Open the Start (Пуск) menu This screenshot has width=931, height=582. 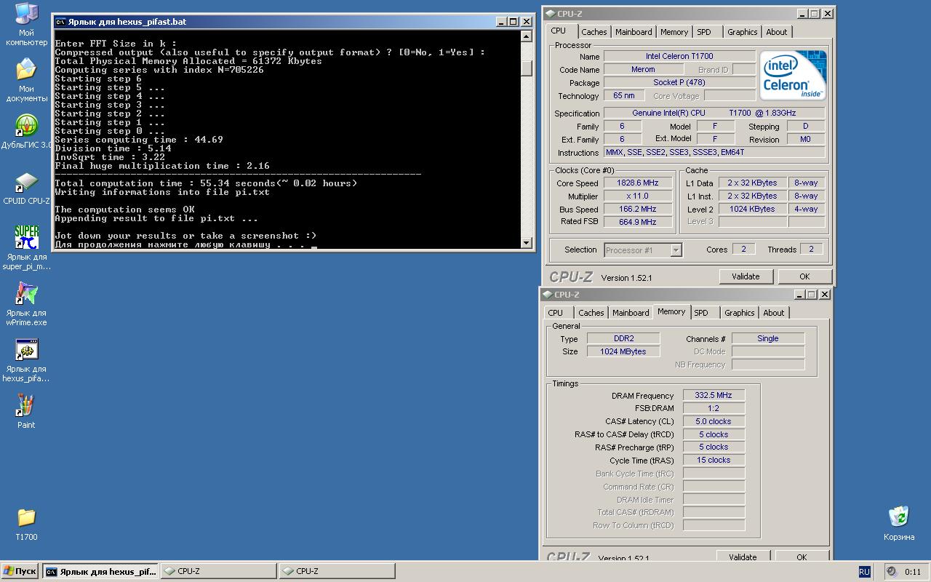20,571
